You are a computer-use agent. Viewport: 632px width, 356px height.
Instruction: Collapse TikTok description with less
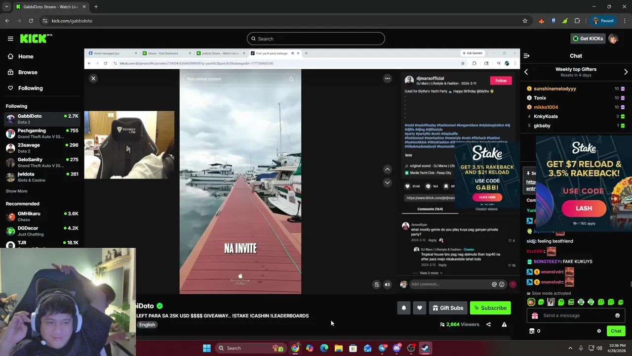click(x=408, y=155)
